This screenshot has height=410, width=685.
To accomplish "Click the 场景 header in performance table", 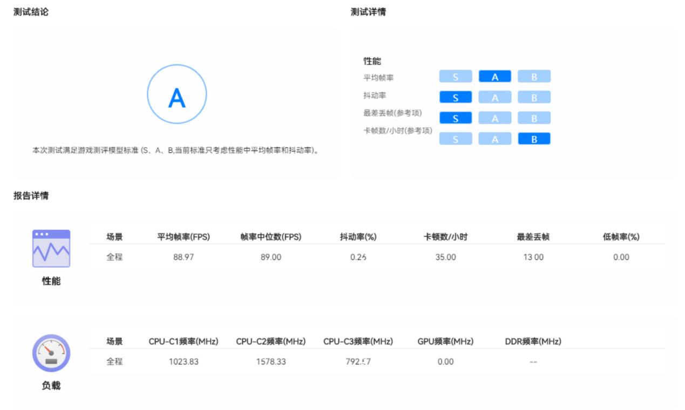I will tap(114, 237).
